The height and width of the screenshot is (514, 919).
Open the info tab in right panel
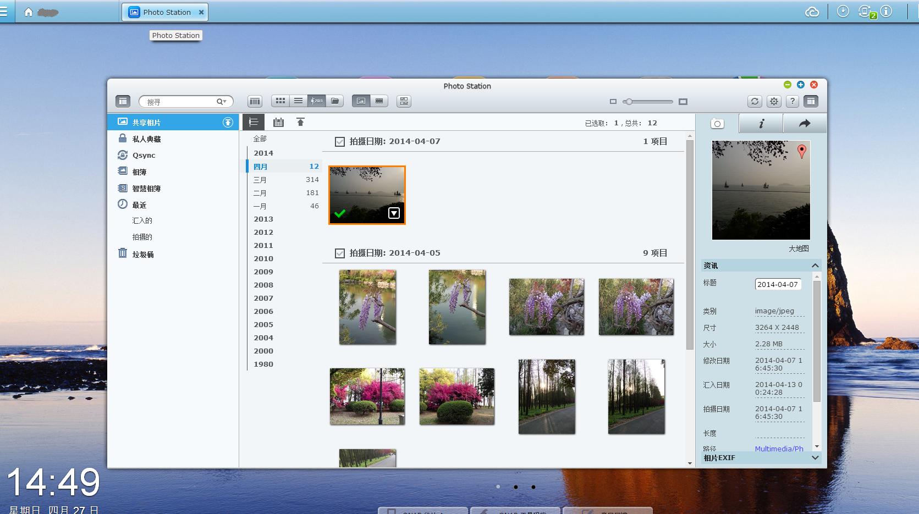tap(761, 124)
